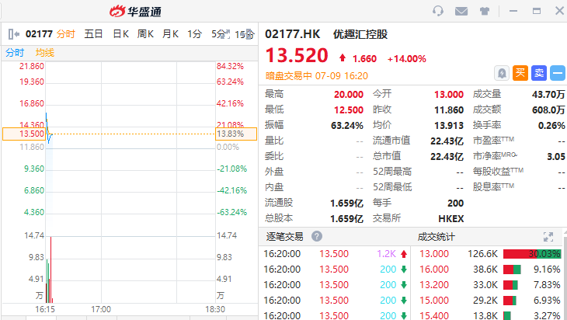Switch to 日K chart tab
The image size is (567, 320).
(120, 34)
